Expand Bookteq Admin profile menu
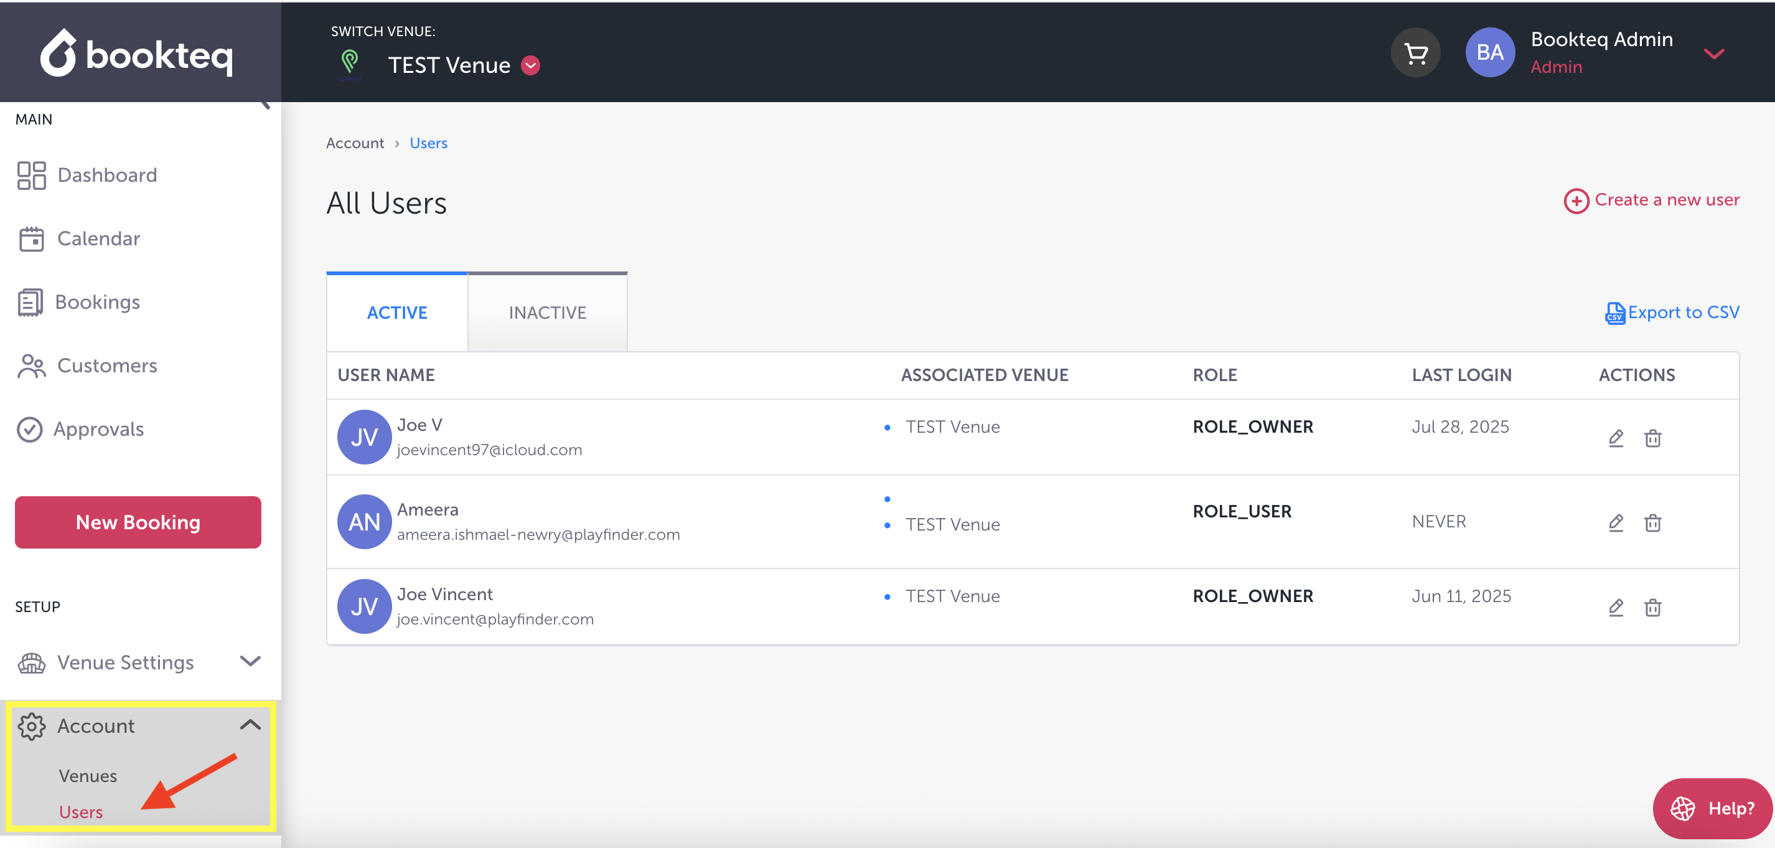This screenshot has height=848, width=1775. click(x=1713, y=53)
